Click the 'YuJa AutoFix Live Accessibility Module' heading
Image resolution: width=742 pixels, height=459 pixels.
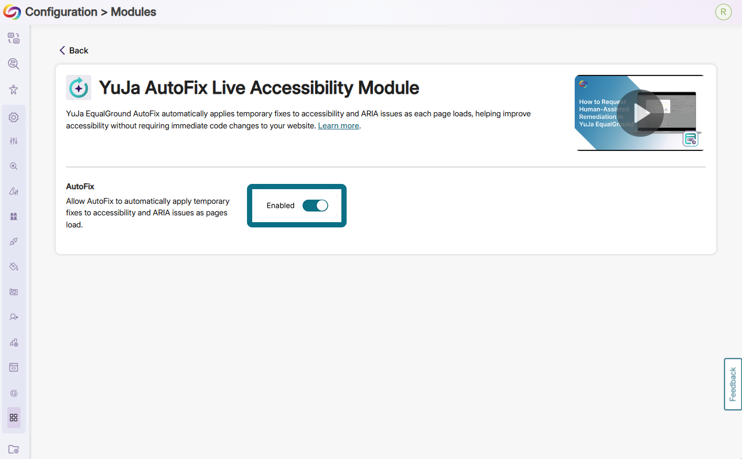click(x=259, y=88)
